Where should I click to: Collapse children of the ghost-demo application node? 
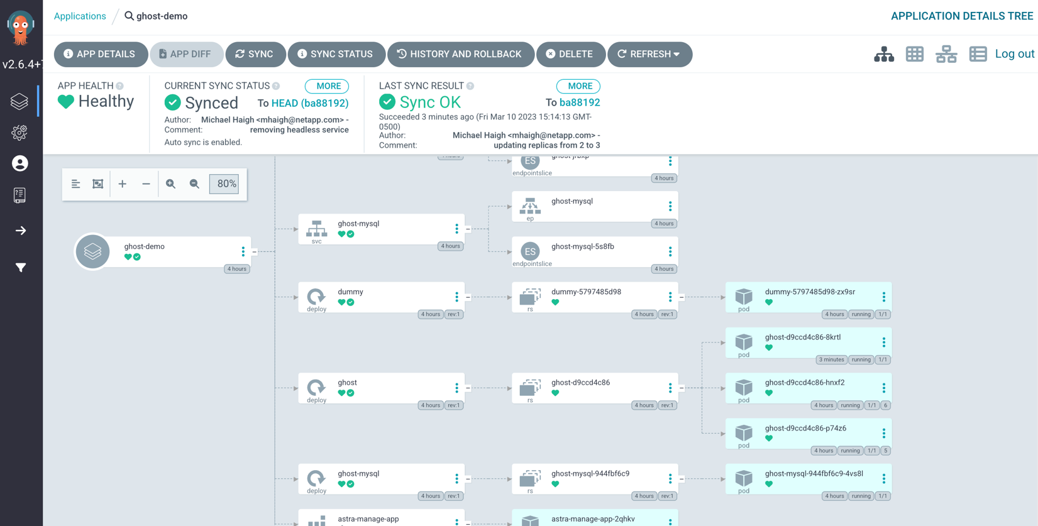[x=255, y=251]
